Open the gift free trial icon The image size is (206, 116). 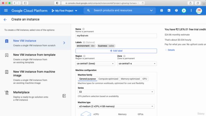click(162, 11)
